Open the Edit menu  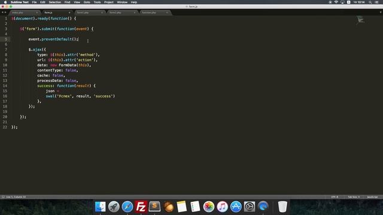click(42, 2)
